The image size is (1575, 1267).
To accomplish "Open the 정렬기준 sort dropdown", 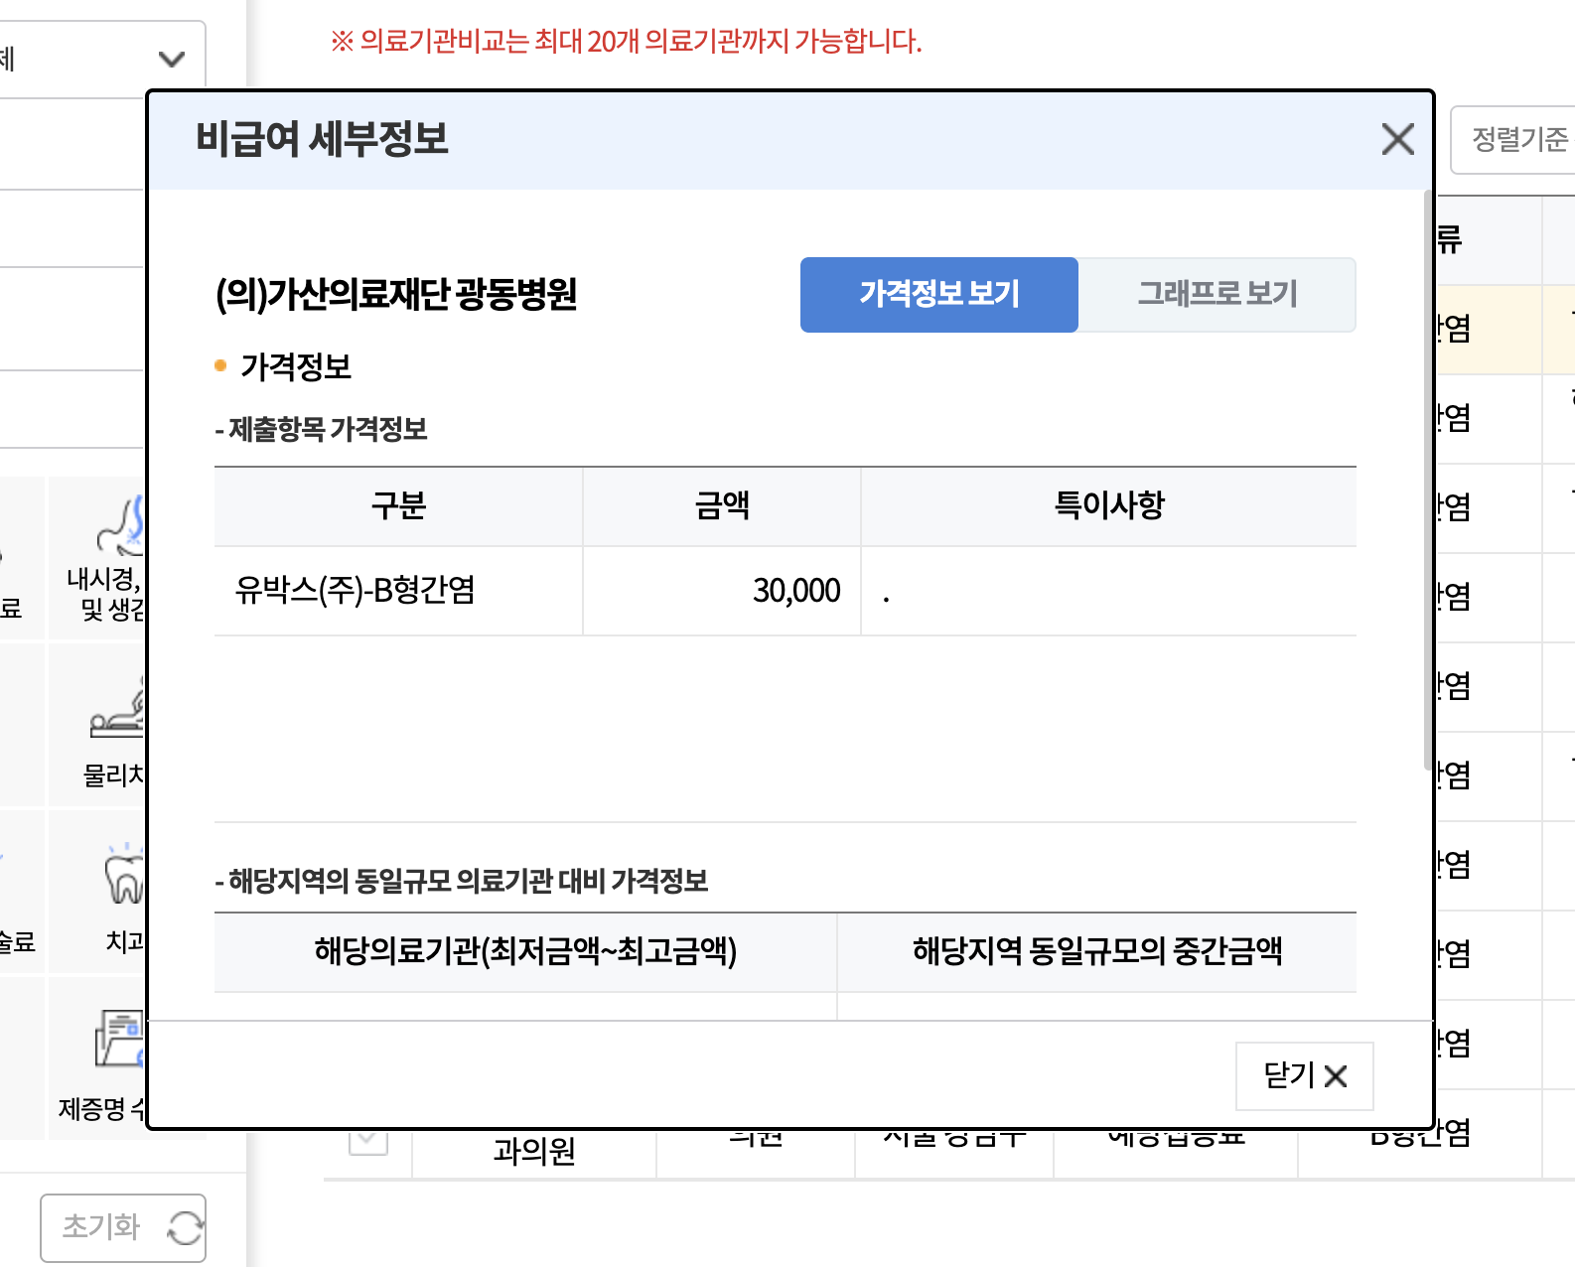I will [1514, 139].
